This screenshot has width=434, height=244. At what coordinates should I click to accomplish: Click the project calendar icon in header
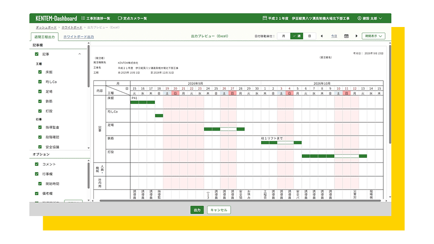[264, 18]
